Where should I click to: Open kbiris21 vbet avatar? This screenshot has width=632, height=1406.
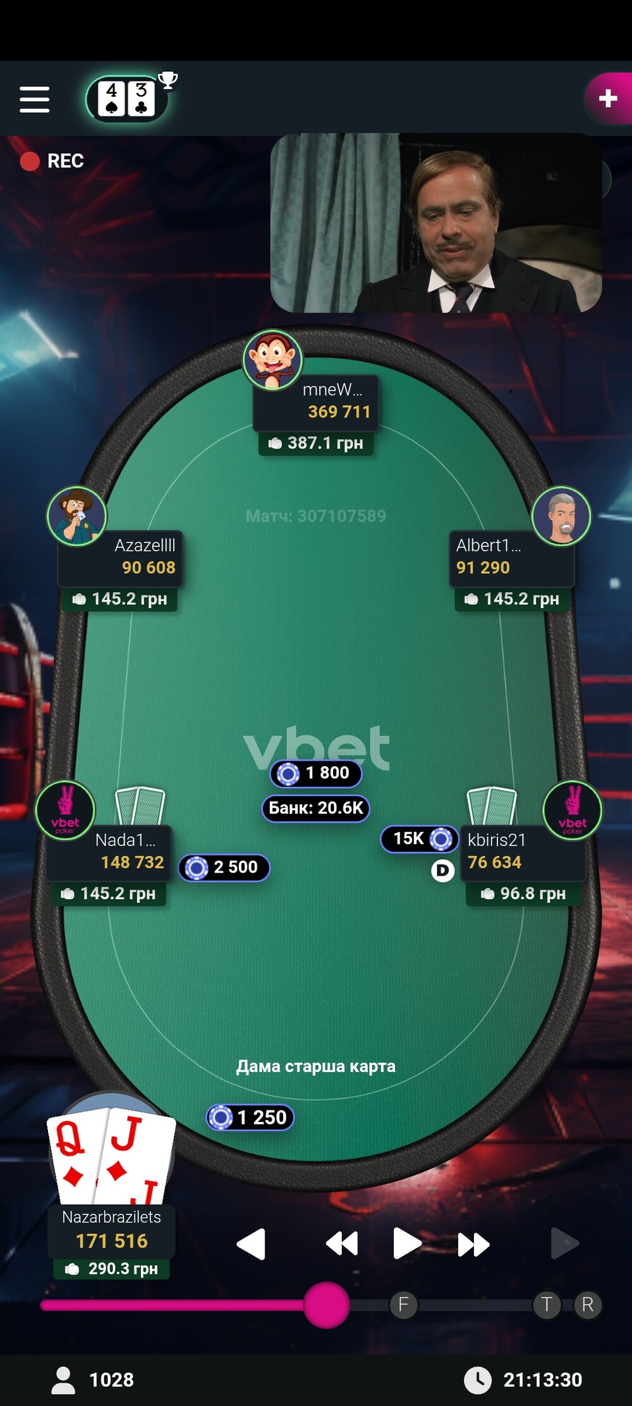click(573, 810)
